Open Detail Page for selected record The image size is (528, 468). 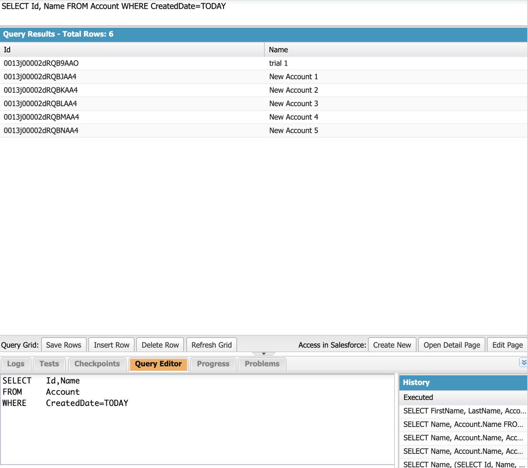(x=452, y=345)
